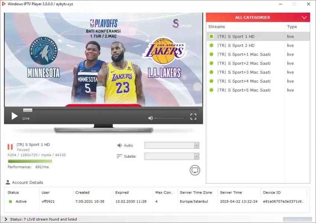Click Server Time Zone value Europe/Istanbul
The height and width of the screenshot is (223, 316).
(x=194, y=201)
